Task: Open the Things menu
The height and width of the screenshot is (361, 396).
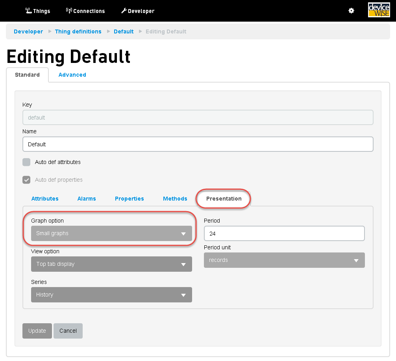Action: coord(38,11)
